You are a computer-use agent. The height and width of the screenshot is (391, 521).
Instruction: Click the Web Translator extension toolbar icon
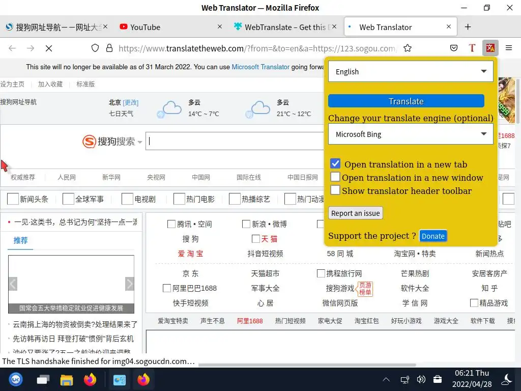point(490,48)
